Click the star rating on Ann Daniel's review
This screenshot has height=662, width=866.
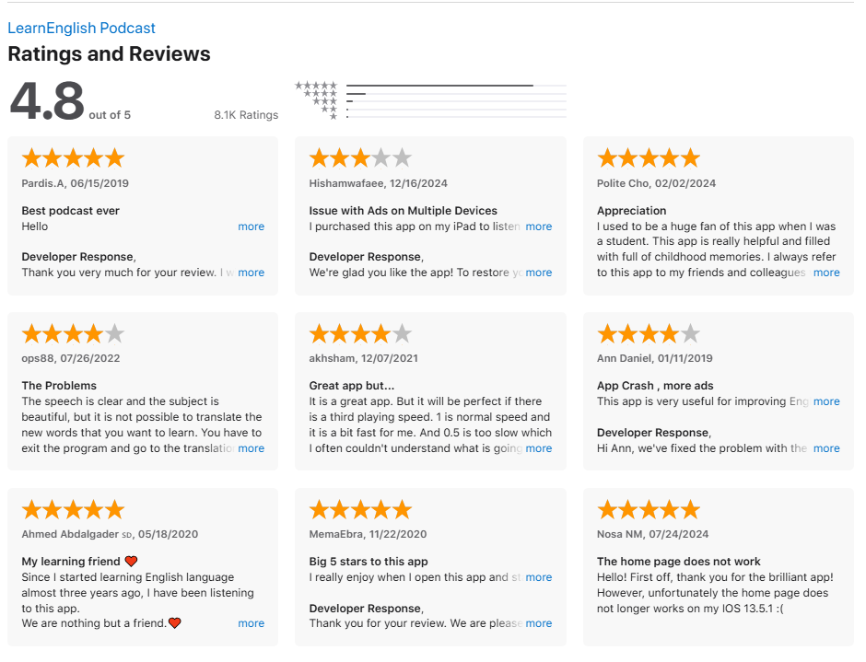[x=649, y=333]
